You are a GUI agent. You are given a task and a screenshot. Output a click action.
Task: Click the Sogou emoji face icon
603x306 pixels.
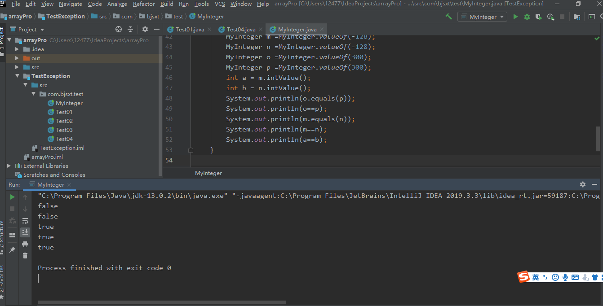[555, 278]
